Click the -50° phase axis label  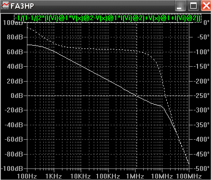click(x=203, y=37)
